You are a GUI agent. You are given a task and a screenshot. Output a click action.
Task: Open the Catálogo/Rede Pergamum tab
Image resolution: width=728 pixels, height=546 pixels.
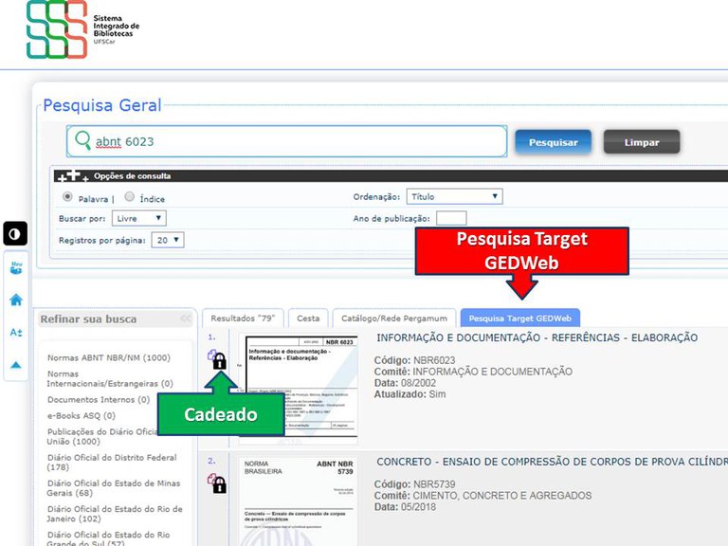(394, 318)
